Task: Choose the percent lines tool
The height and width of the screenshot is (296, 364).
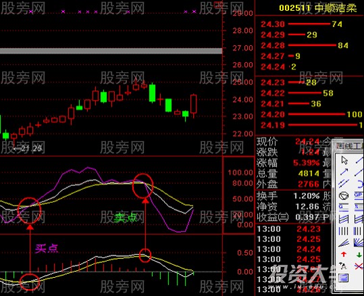Action: pyautogui.click(x=359, y=207)
